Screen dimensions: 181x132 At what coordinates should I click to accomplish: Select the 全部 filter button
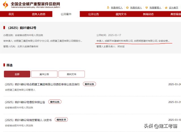(x=17, y=74)
